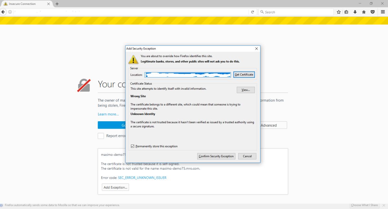Click the magnifier icon in the Search box
Viewport: 388px width, 209px height.
(x=262, y=12)
